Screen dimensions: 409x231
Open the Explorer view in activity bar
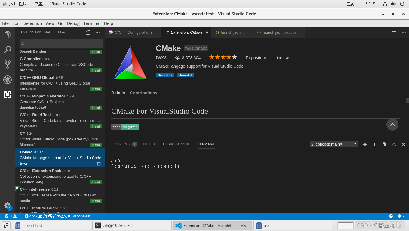8,35
